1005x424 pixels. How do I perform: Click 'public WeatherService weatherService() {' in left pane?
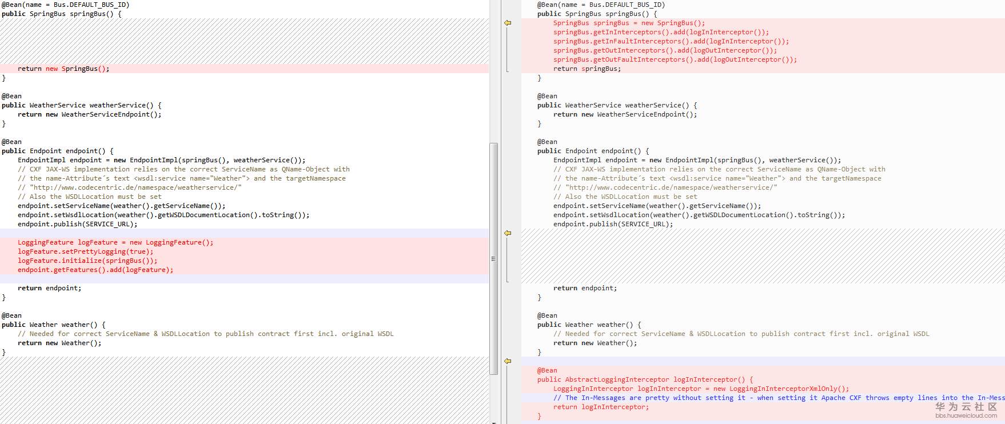[82, 105]
